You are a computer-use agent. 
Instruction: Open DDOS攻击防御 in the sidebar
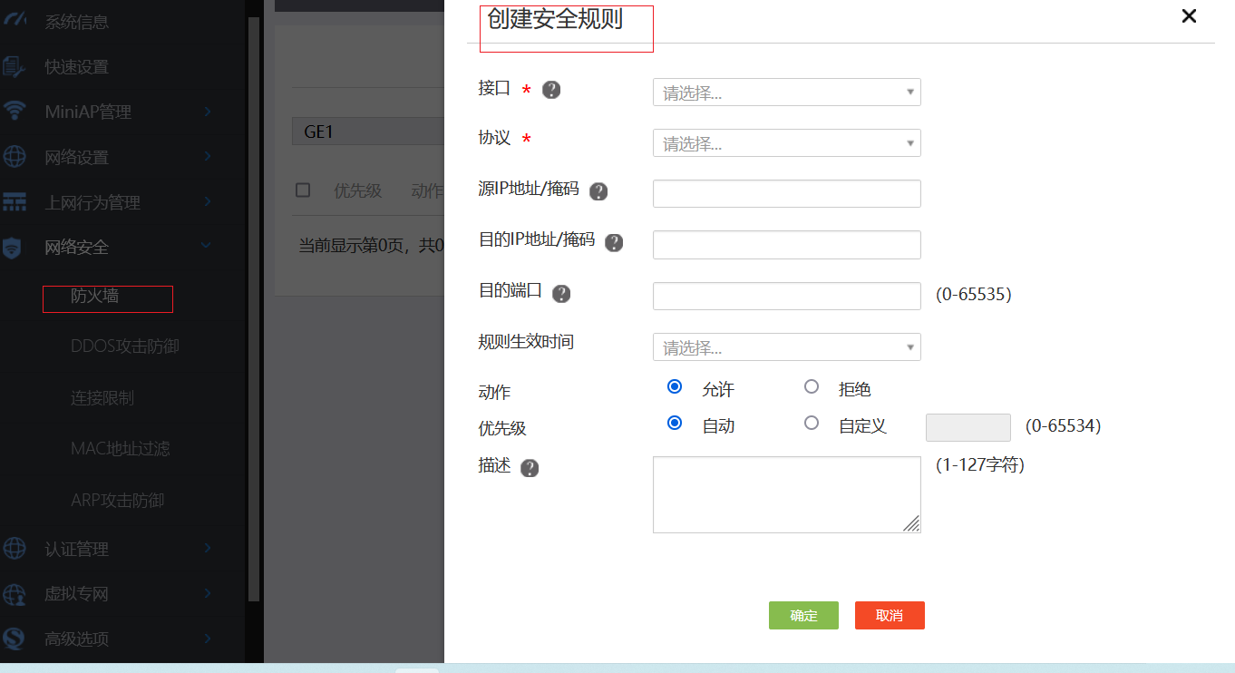click(125, 346)
